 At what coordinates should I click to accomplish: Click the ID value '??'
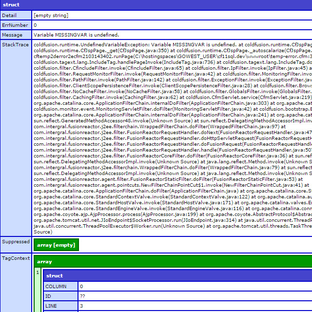point(82,296)
